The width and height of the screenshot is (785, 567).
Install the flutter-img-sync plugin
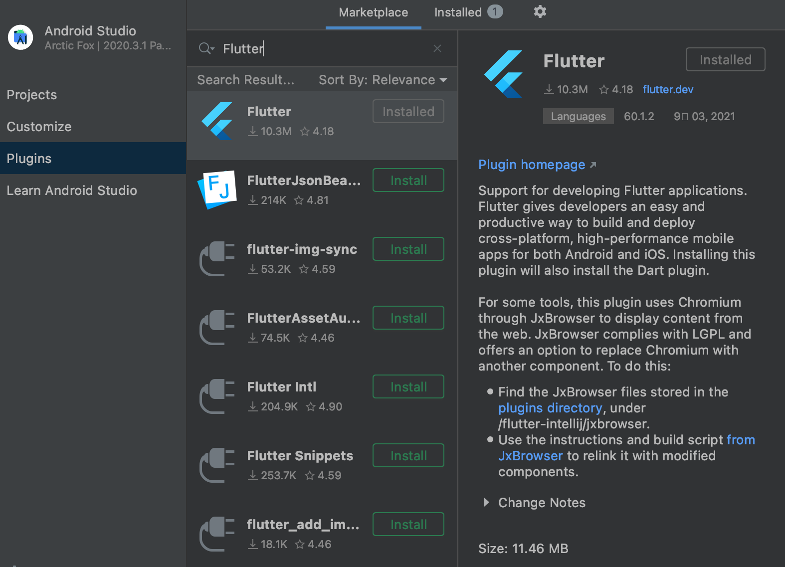pyautogui.click(x=408, y=249)
